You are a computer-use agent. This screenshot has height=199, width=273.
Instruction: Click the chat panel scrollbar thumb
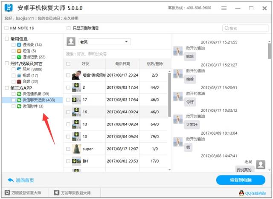[x=269, y=51]
